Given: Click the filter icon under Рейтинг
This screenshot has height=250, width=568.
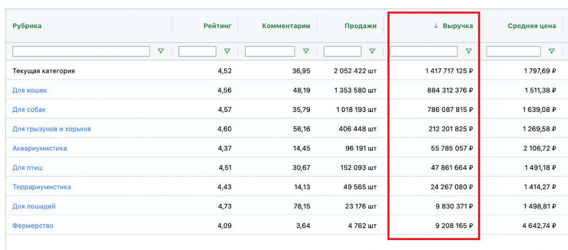Looking at the screenshot, I should click(227, 51).
